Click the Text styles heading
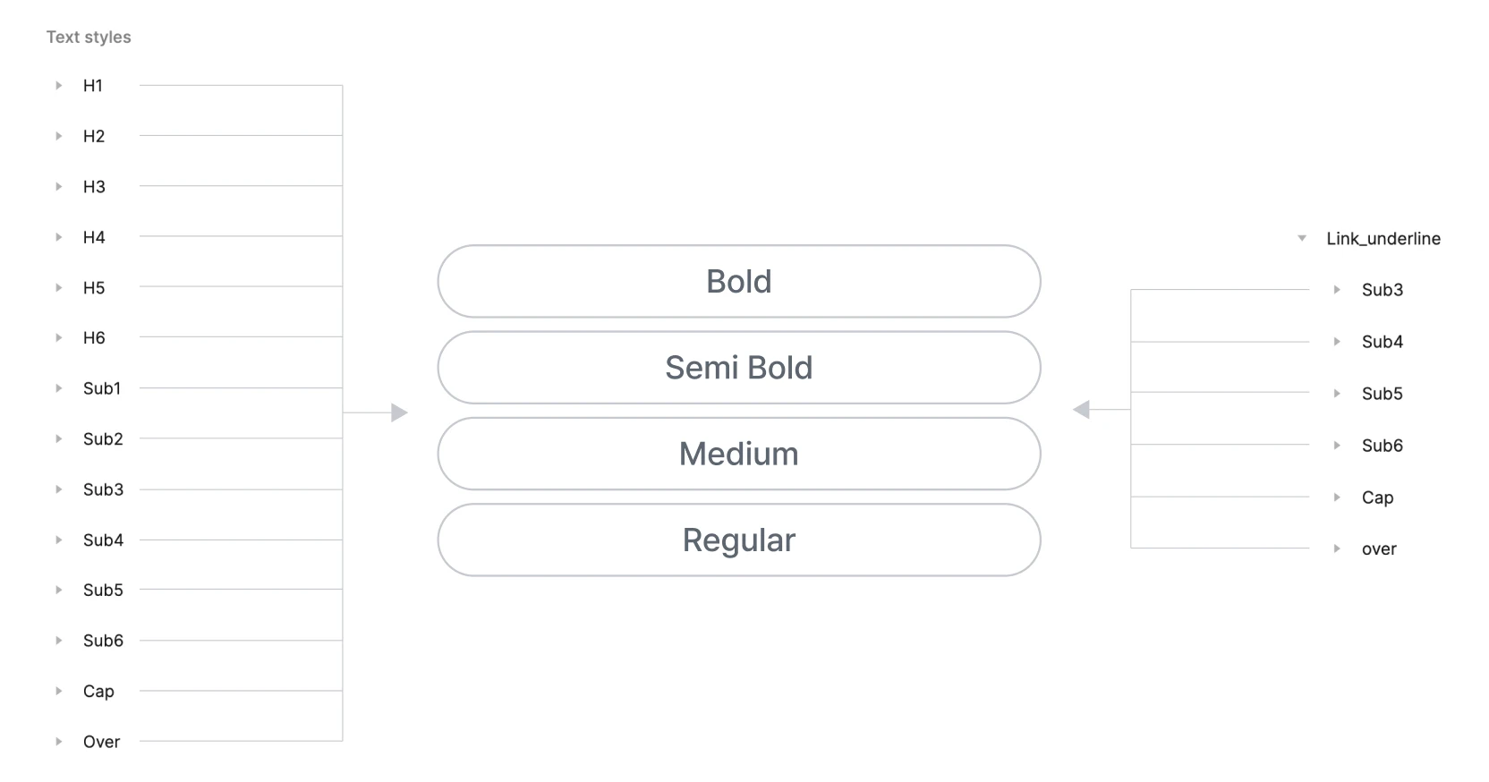The image size is (1489, 782). click(x=89, y=37)
